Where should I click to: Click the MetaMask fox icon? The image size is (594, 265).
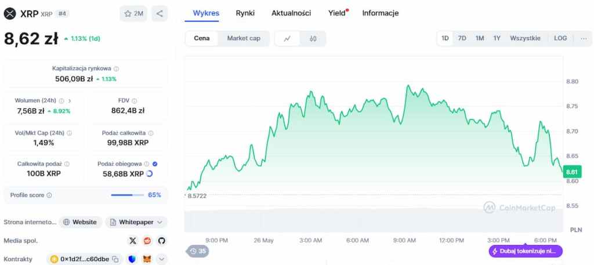pos(147,259)
